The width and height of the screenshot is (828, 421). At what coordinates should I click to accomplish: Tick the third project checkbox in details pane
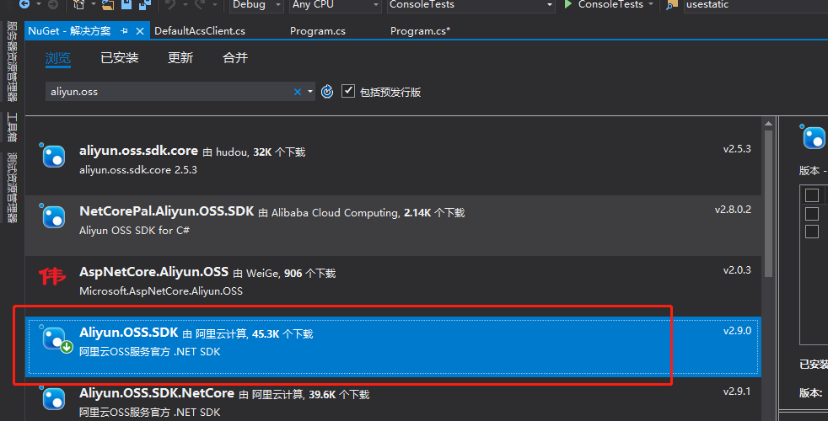812,232
